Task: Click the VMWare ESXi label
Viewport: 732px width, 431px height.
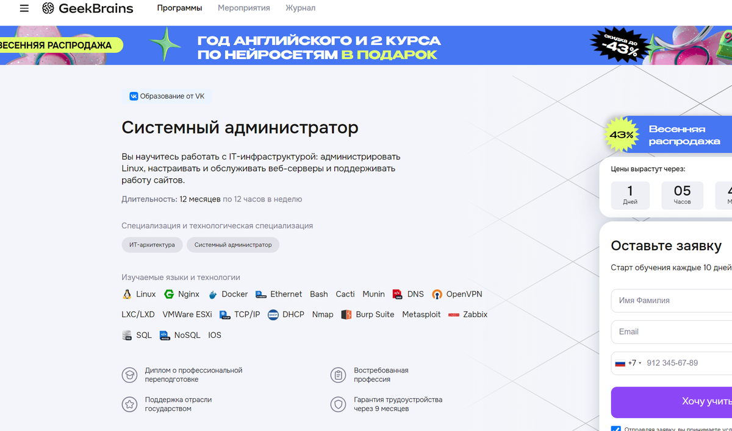Action: 187,315
